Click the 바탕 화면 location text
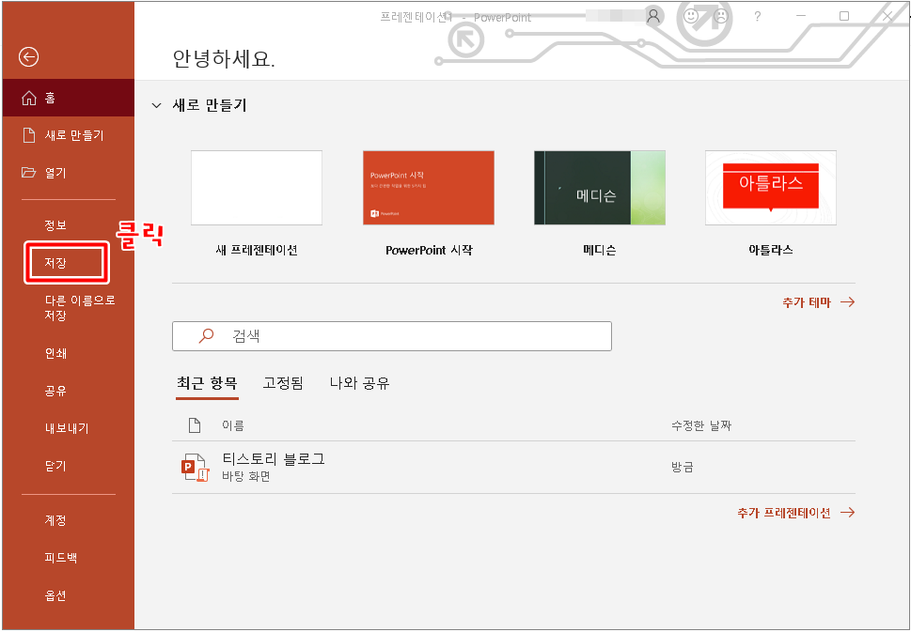Screen dimensions: 911x632 click(x=246, y=476)
